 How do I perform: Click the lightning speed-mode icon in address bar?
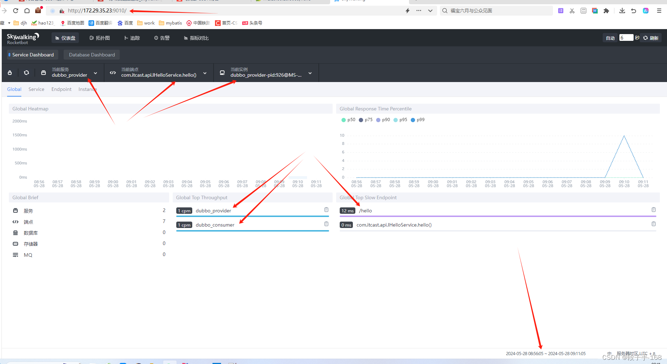click(408, 11)
